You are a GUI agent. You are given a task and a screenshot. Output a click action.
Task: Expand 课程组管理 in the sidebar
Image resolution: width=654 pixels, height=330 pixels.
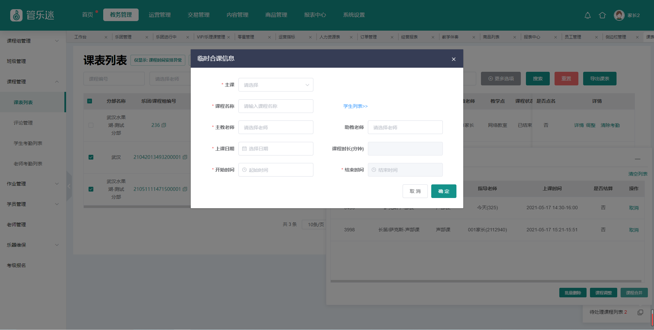point(33,41)
